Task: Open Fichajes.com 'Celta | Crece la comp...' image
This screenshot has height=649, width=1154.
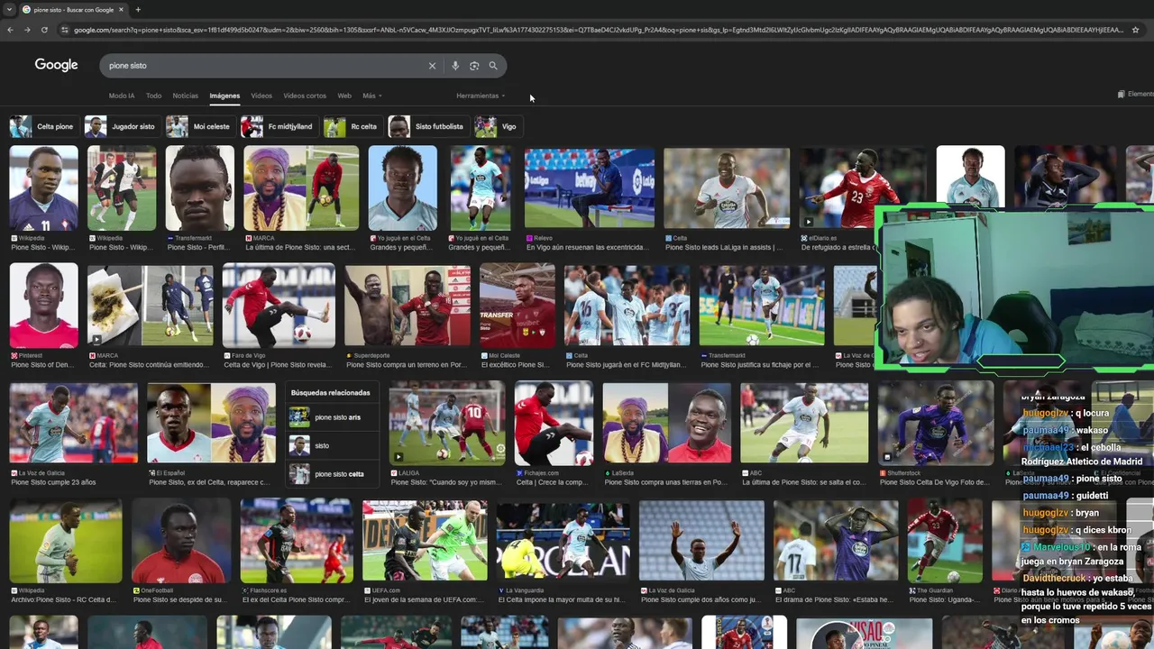Action: (554, 423)
